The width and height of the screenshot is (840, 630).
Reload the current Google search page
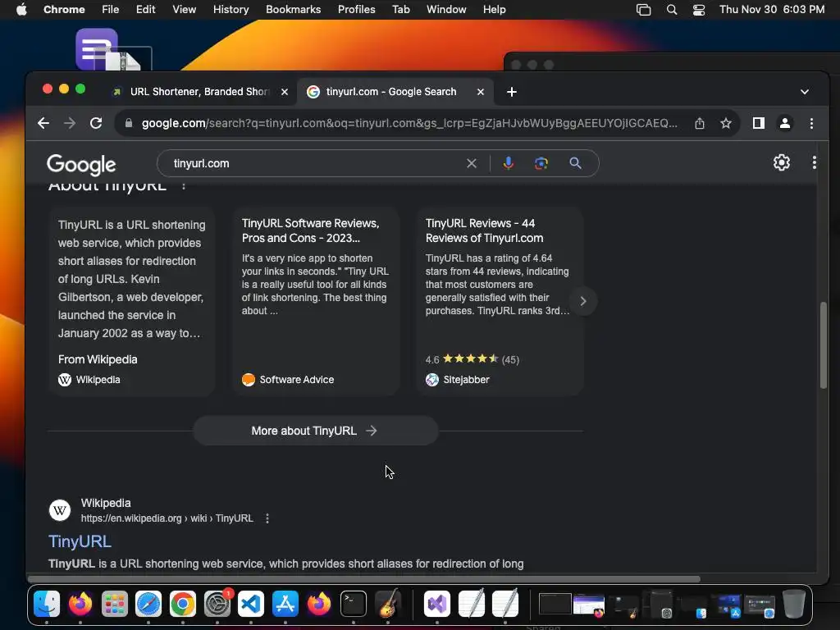(96, 123)
